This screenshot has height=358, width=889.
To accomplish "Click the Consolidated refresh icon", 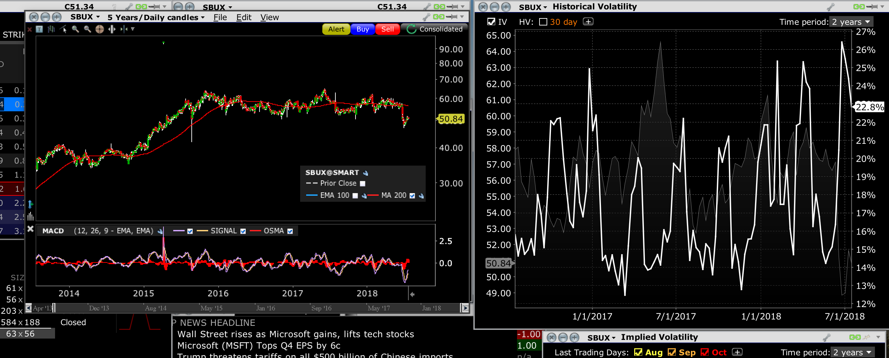I will click(x=411, y=29).
